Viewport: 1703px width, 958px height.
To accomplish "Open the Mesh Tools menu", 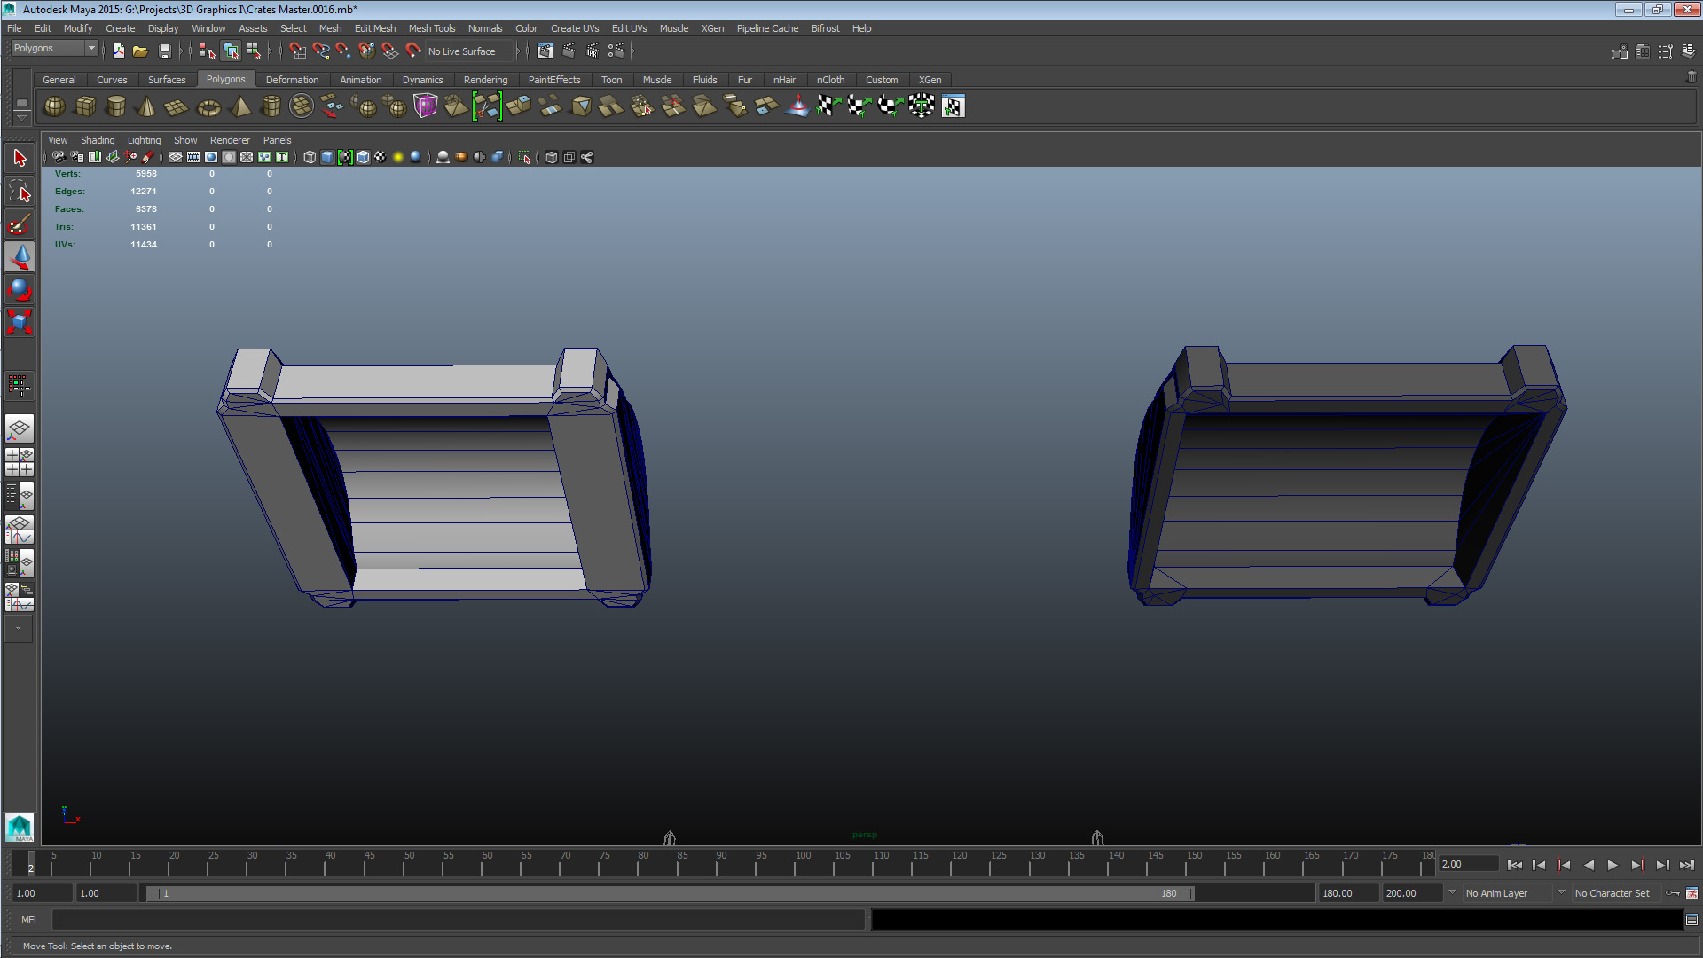I will pos(431,28).
